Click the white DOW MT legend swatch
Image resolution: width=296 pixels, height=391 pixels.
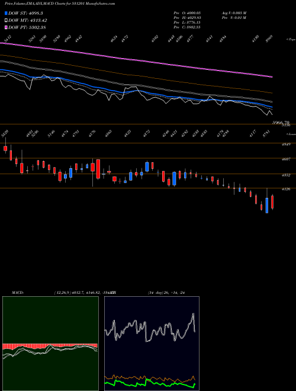pos(6,21)
